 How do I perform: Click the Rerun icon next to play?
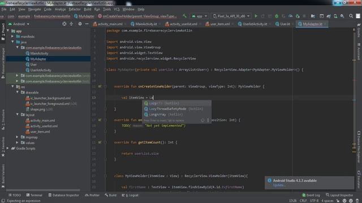262,16
